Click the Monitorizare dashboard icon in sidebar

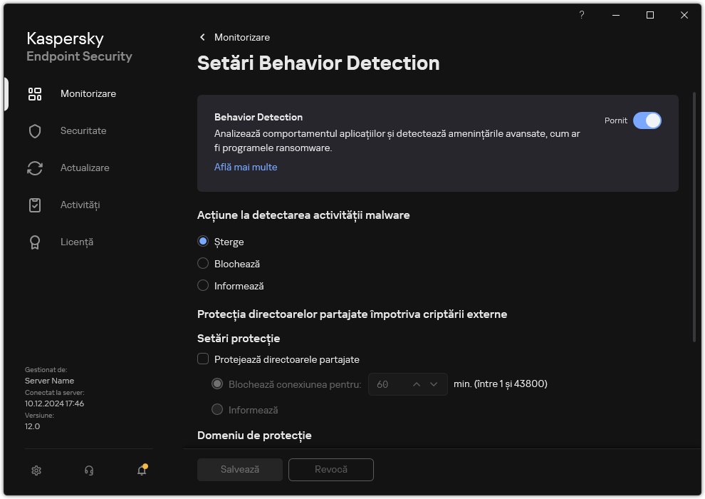coord(35,94)
